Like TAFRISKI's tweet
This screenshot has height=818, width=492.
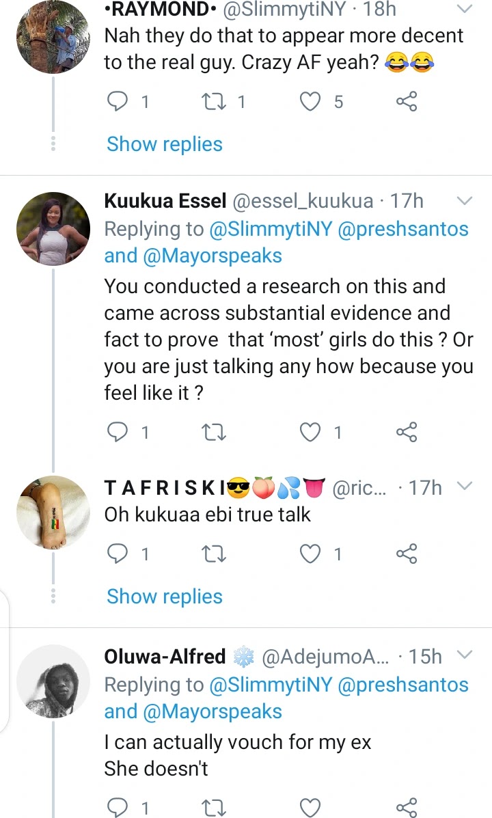coord(312,554)
